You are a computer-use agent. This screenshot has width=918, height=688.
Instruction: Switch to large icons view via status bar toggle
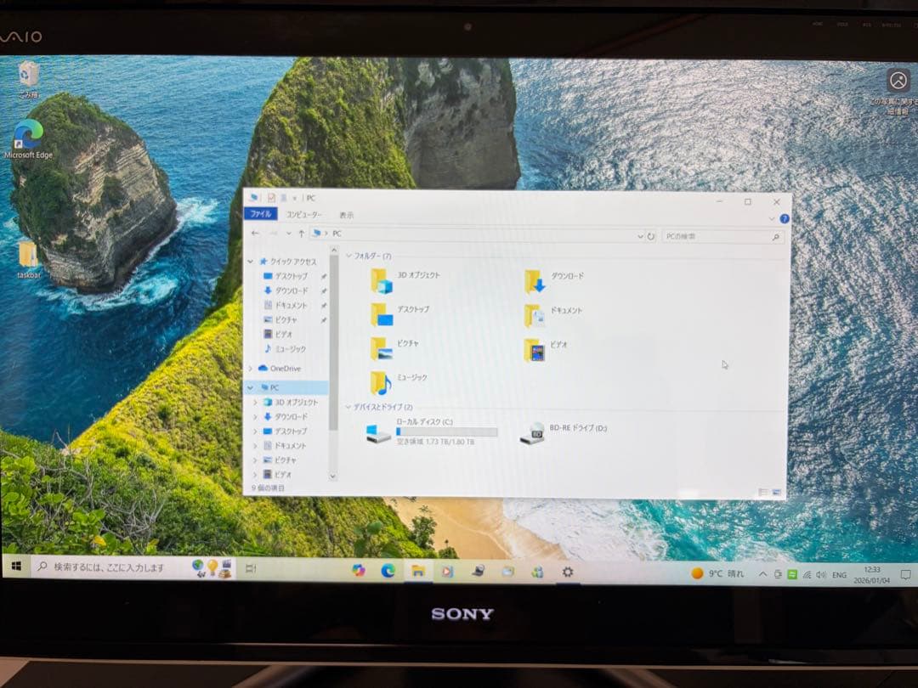776,491
